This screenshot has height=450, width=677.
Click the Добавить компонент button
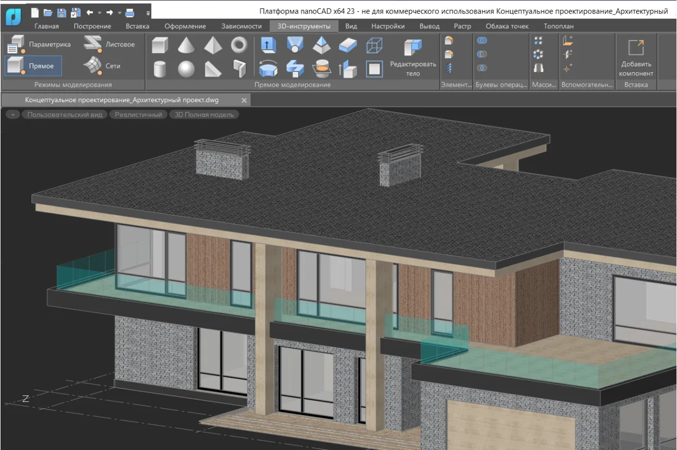[636, 57]
